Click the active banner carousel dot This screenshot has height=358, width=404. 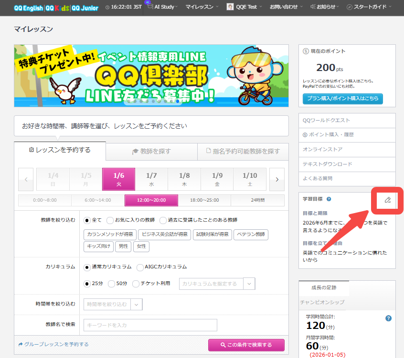pos(178,102)
